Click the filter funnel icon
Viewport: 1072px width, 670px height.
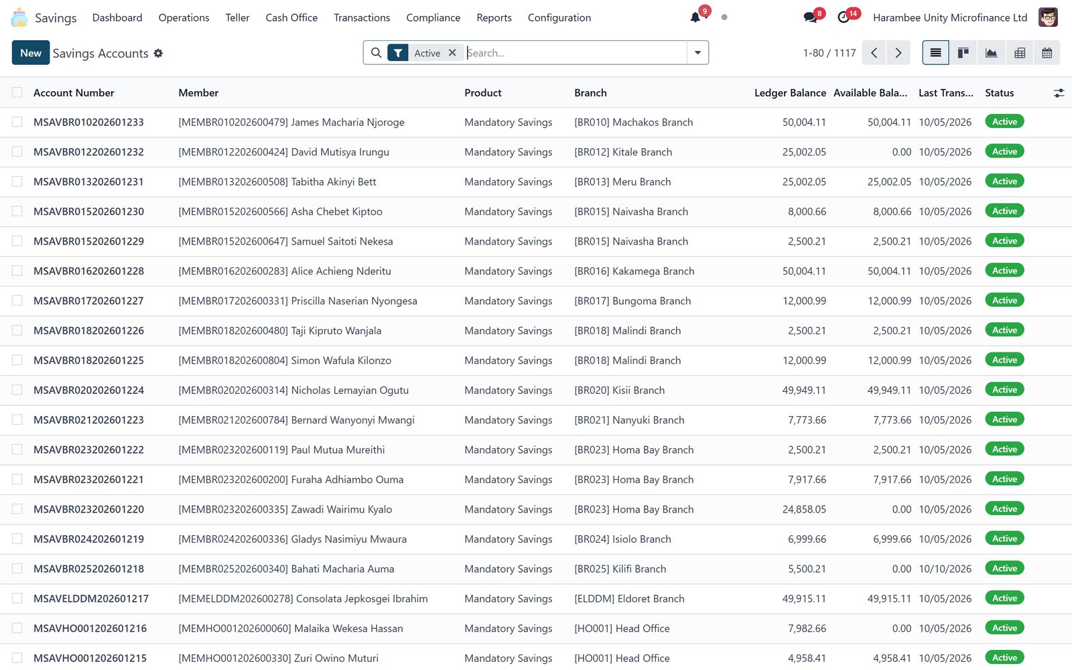pyautogui.click(x=398, y=53)
